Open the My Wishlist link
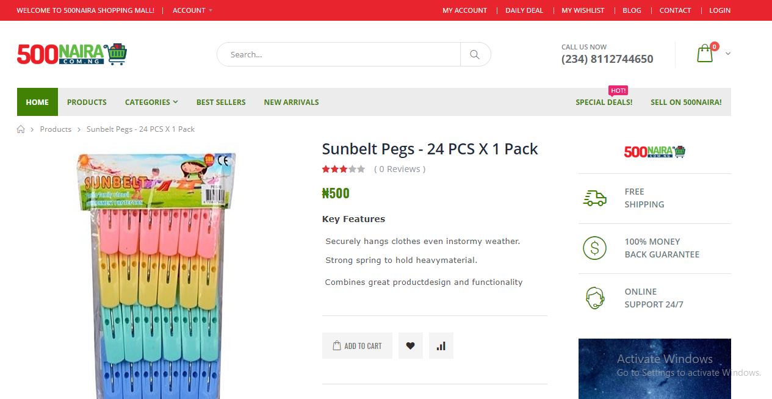Screen dimensions: 772x399 (583, 10)
